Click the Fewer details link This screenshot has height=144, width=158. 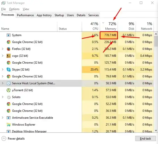[16, 138]
